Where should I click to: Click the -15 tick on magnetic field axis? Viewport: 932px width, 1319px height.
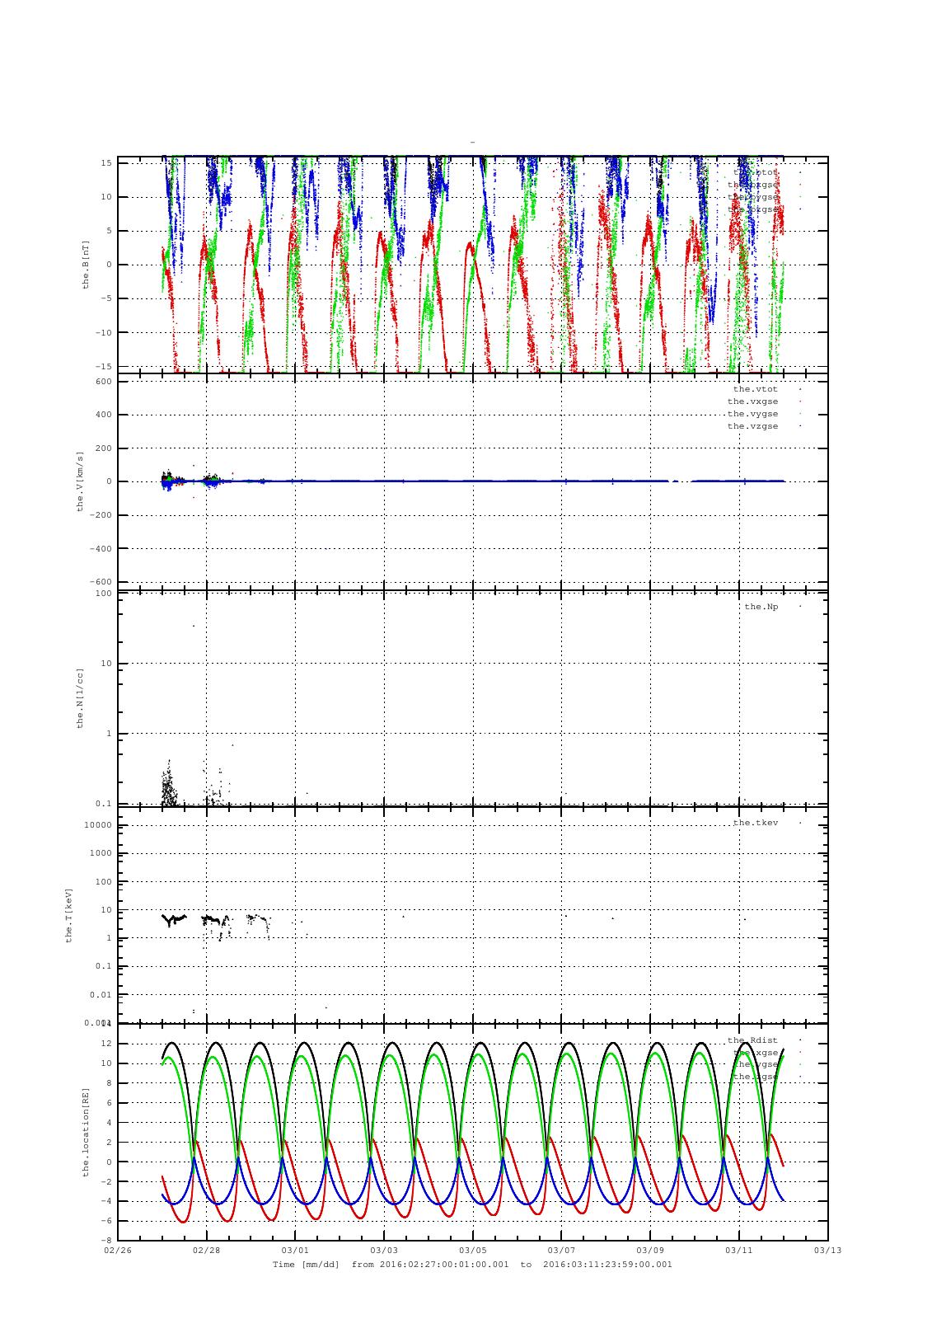[103, 366]
